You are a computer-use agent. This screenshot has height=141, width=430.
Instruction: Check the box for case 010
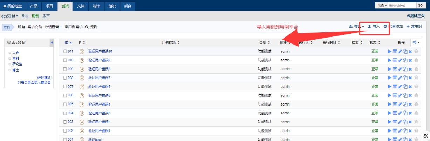(65, 60)
